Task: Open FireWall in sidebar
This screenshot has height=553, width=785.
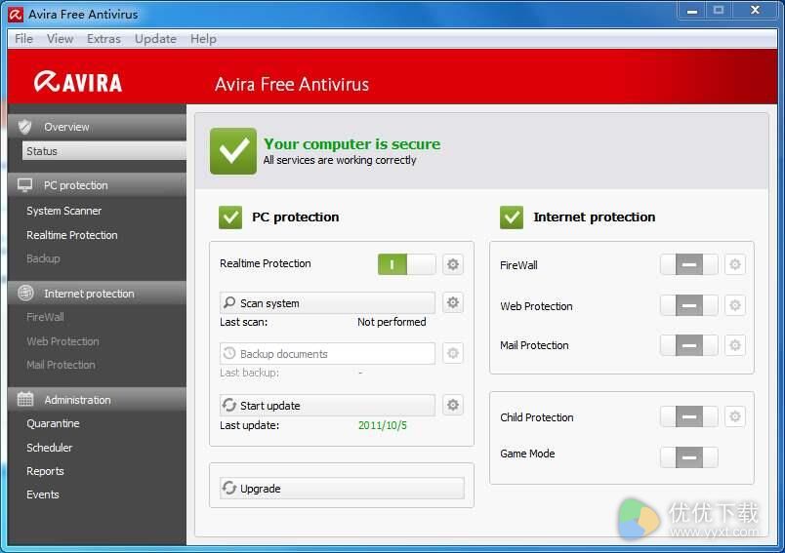Action: coord(45,317)
